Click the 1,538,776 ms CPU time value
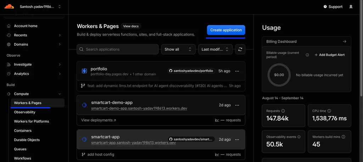 [329, 118]
